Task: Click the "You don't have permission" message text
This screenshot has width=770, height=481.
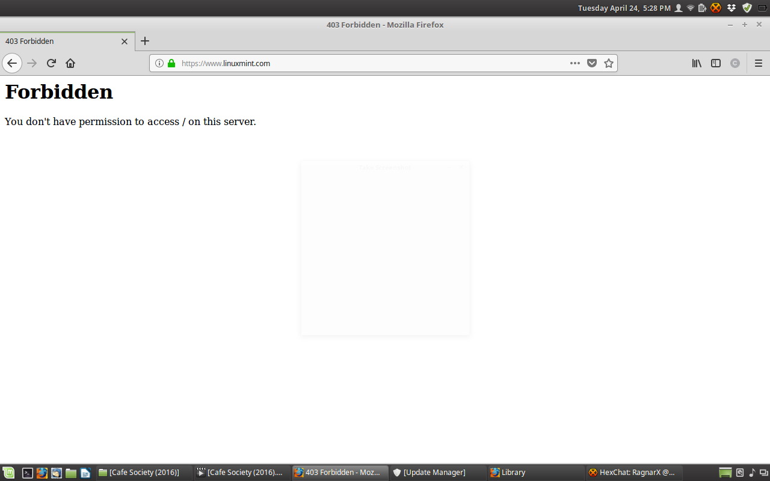Action: coord(131,121)
